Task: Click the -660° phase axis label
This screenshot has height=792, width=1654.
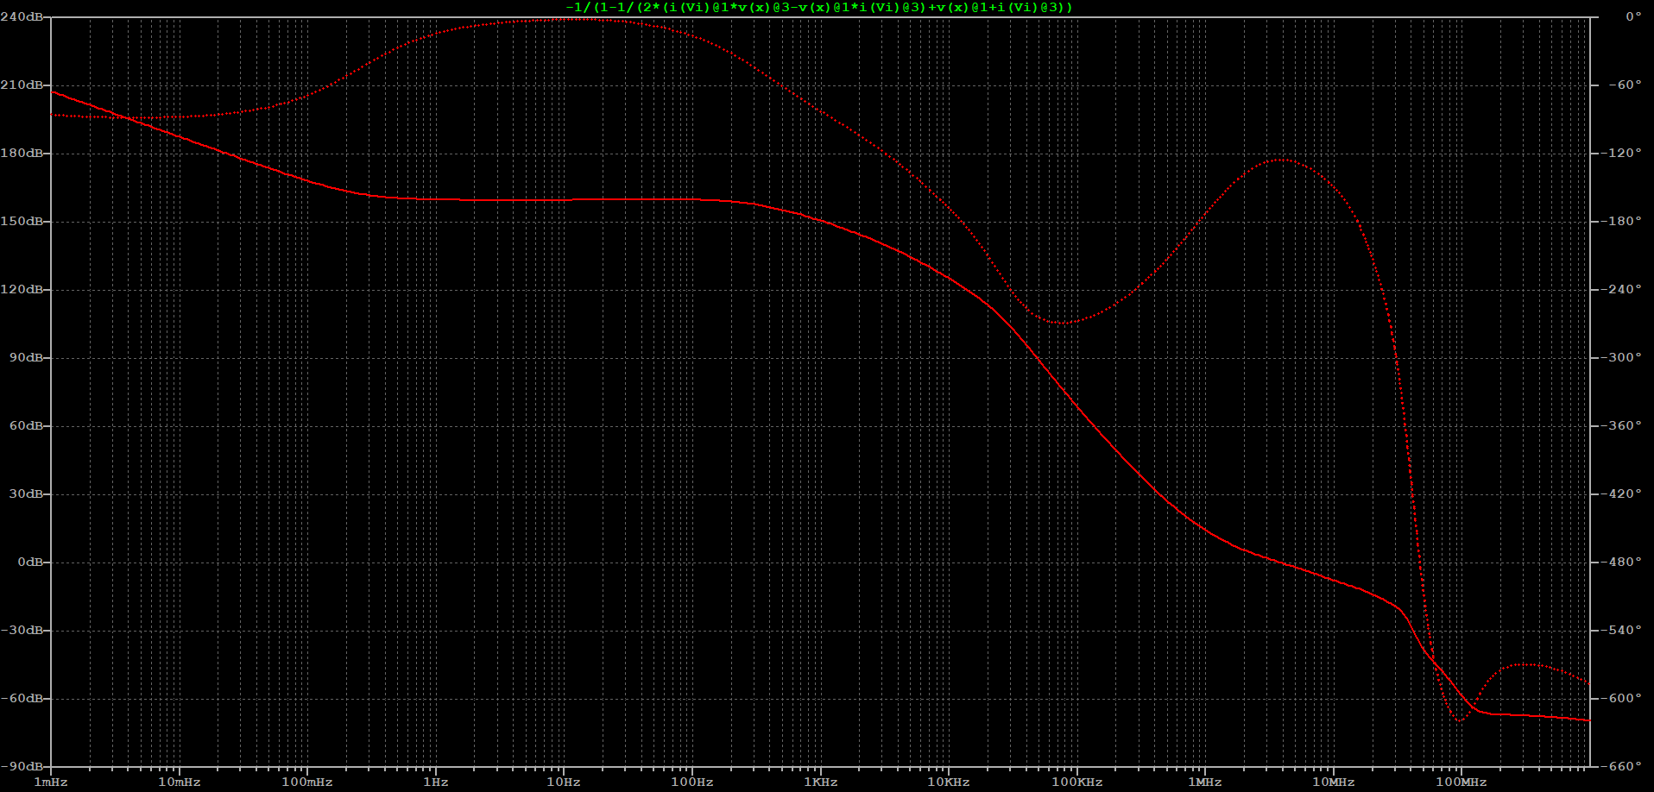Action: tap(1621, 766)
